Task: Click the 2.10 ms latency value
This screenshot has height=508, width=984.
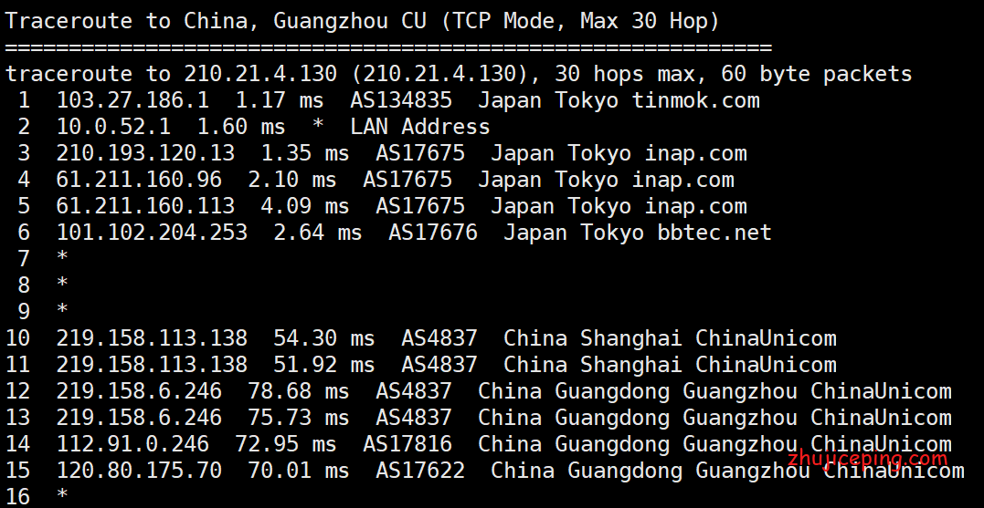Action: click(292, 181)
